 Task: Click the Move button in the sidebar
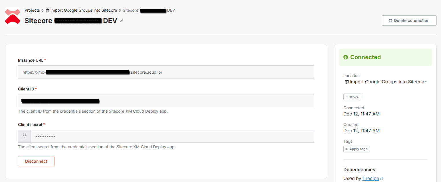pyautogui.click(x=352, y=97)
